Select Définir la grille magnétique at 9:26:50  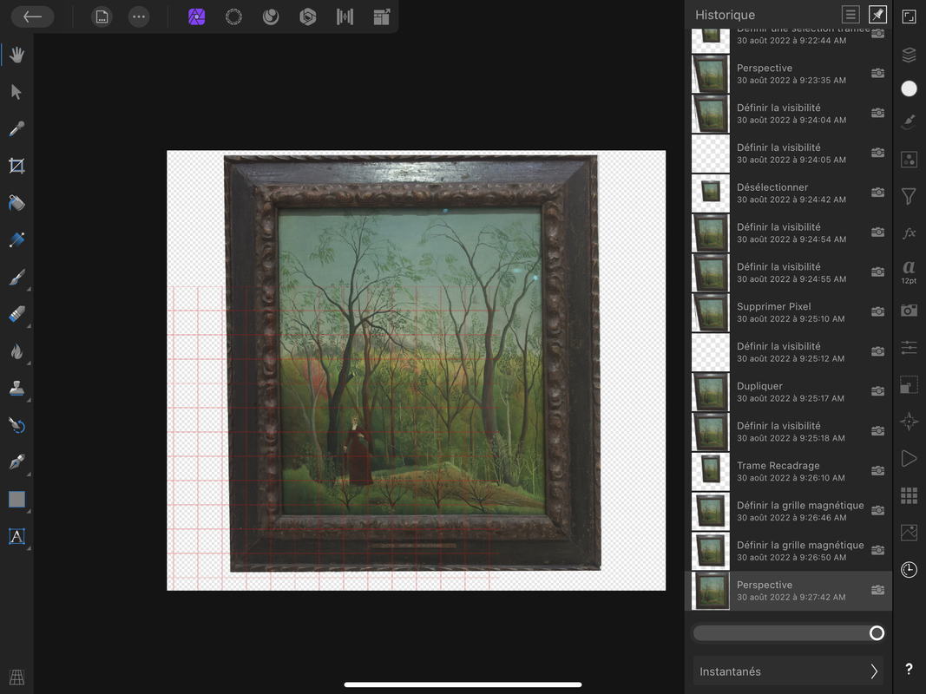click(788, 551)
